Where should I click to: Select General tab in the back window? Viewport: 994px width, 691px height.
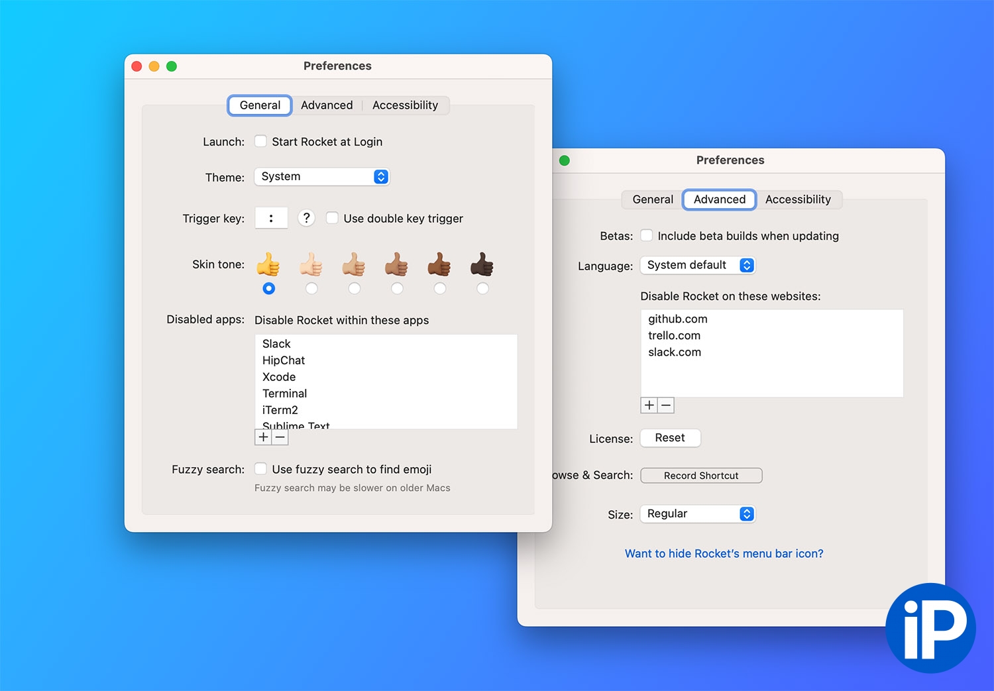[x=653, y=199]
